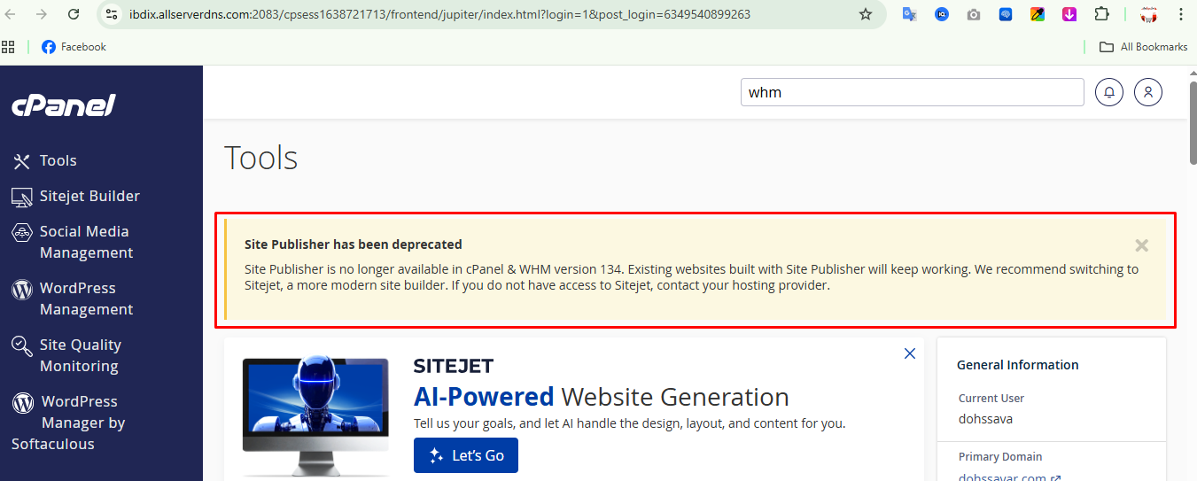Open Sitejet Builder in sidebar

pos(89,196)
